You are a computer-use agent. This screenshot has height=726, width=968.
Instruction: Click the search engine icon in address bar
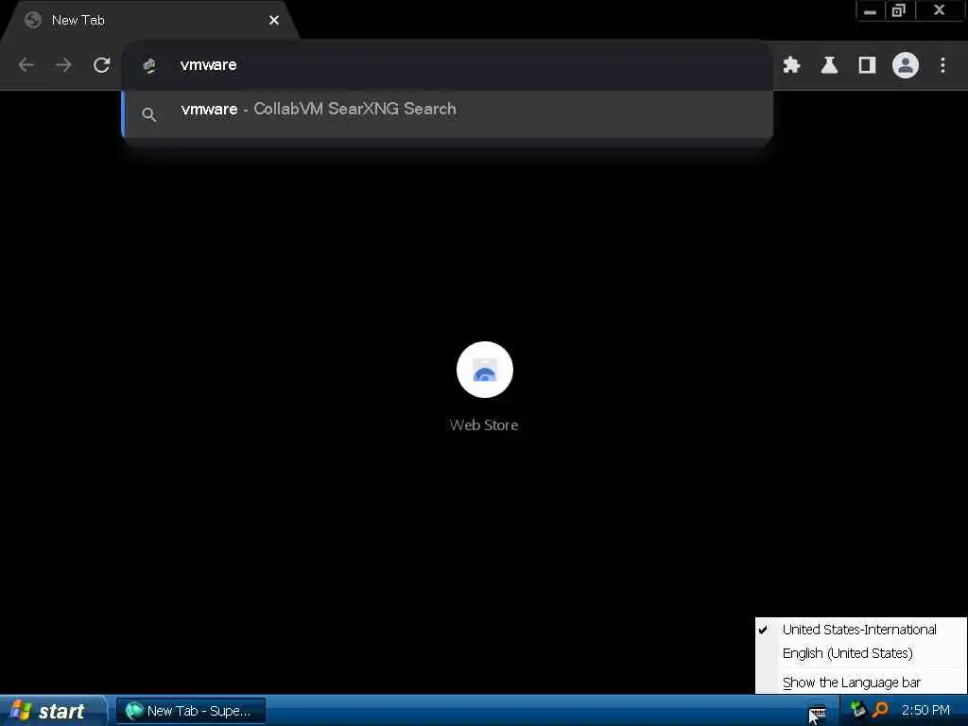[148, 65]
